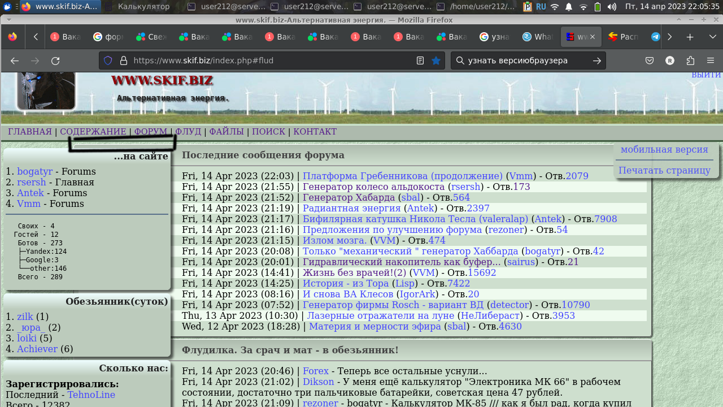Click the tracking protection shield icon
The width and height of the screenshot is (723, 407).
coord(108,60)
